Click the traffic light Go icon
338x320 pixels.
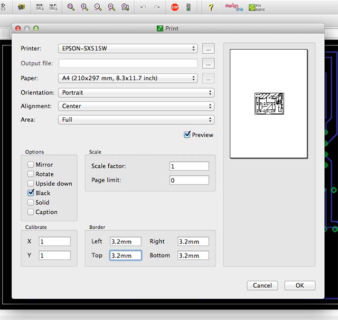(189, 7)
